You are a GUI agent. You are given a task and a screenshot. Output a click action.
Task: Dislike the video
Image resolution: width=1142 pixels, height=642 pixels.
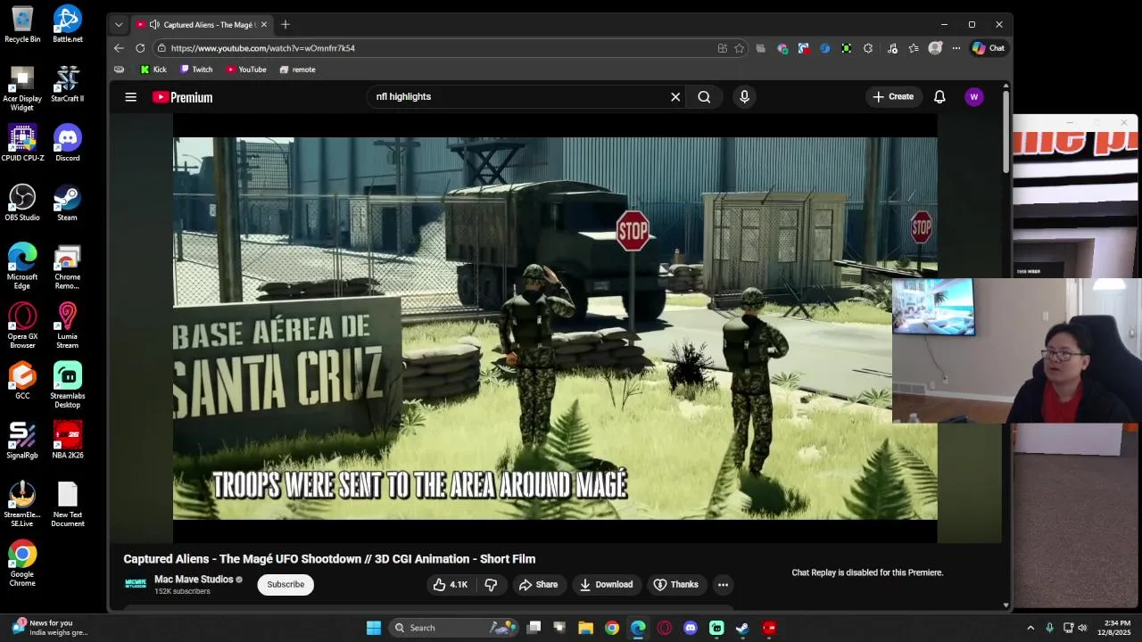click(491, 585)
